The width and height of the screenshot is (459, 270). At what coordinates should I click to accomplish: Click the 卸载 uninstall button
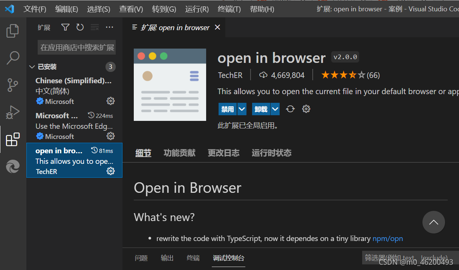261,109
